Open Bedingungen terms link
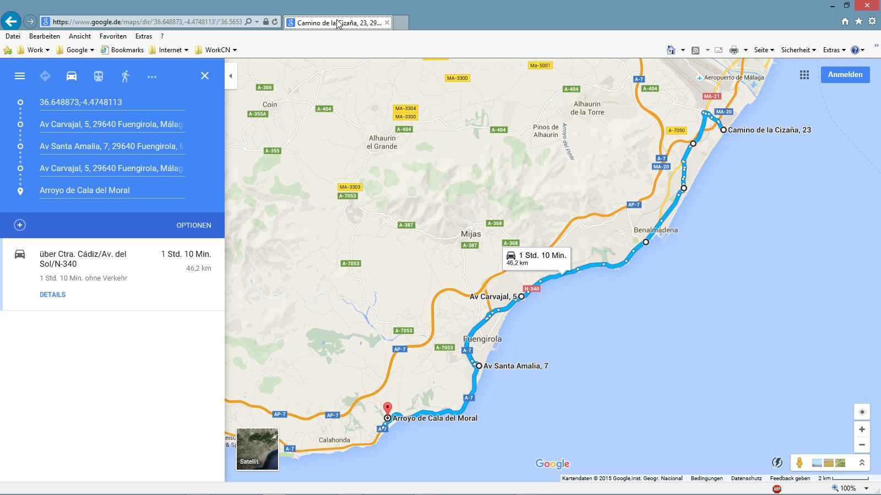881x495 pixels. tap(706, 479)
